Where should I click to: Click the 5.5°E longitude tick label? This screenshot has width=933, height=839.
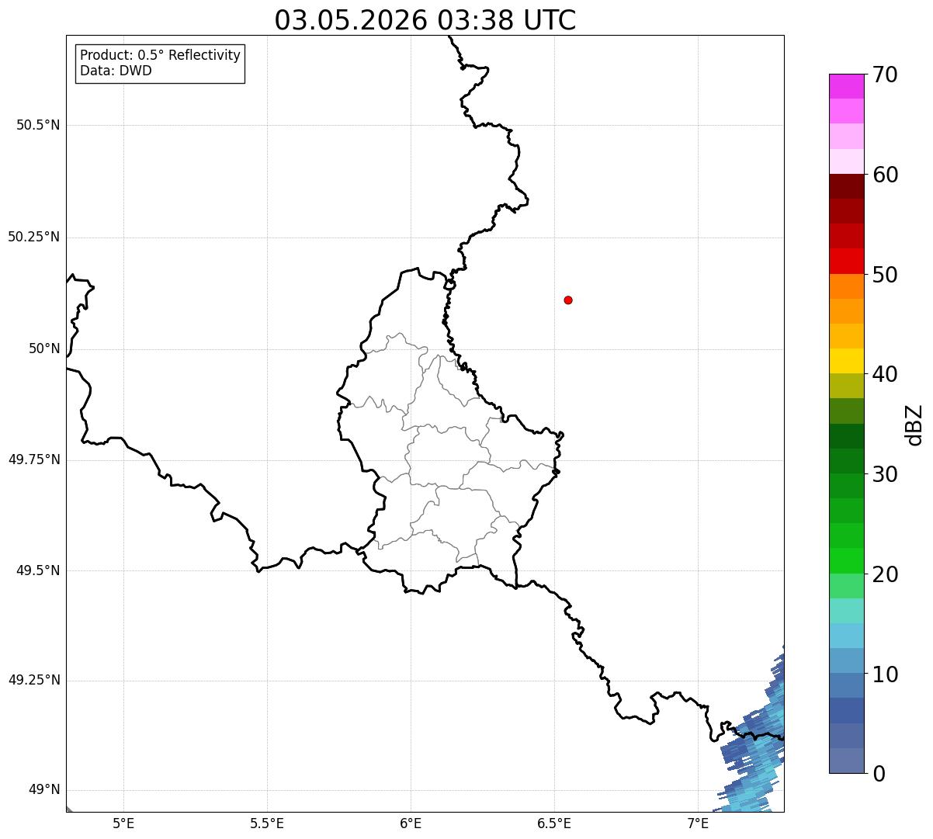(x=267, y=823)
